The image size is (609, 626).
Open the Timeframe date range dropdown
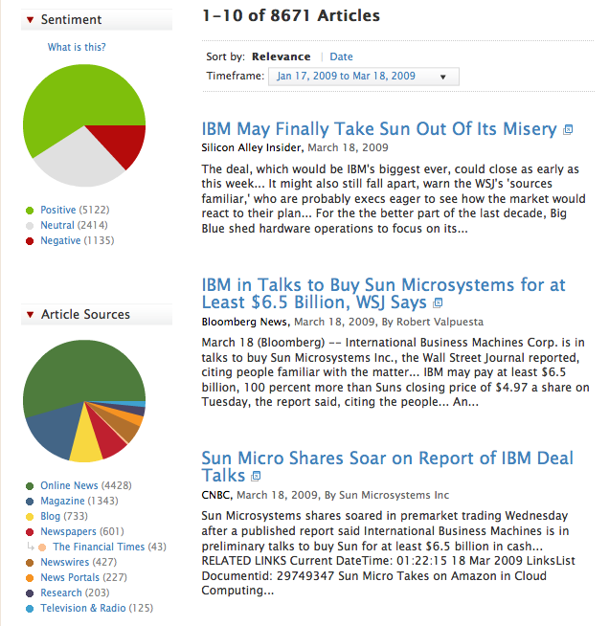pos(363,77)
